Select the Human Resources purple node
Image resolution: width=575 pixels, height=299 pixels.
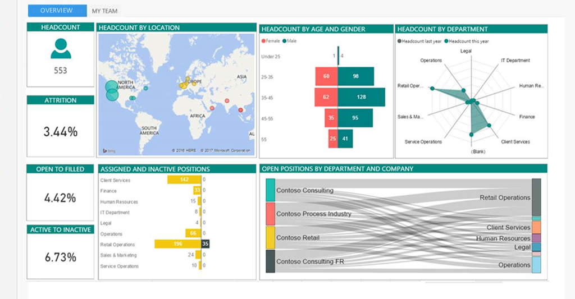(536, 238)
